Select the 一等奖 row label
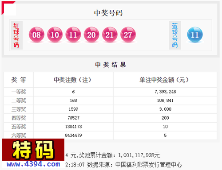 click(x=19, y=92)
